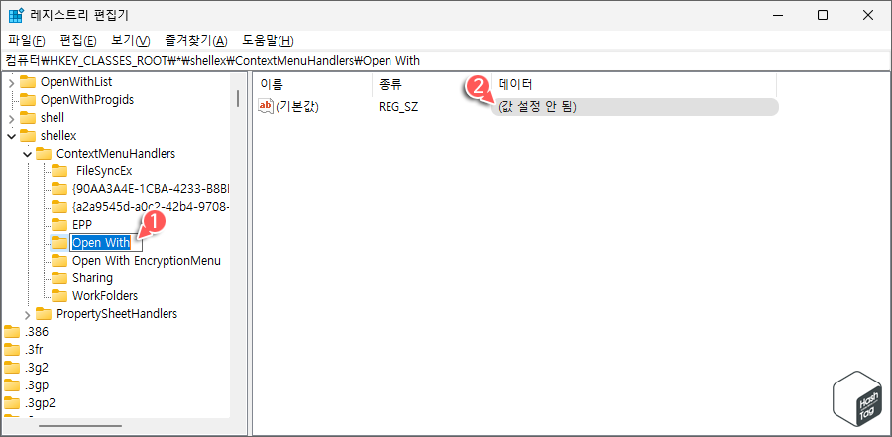This screenshot has width=892, height=437.
Task: Select the FileSyncEx key label
Action: [104, 171]
